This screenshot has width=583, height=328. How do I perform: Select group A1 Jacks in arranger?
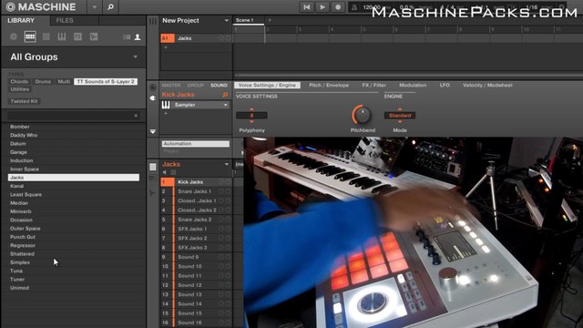pos(196,38)
